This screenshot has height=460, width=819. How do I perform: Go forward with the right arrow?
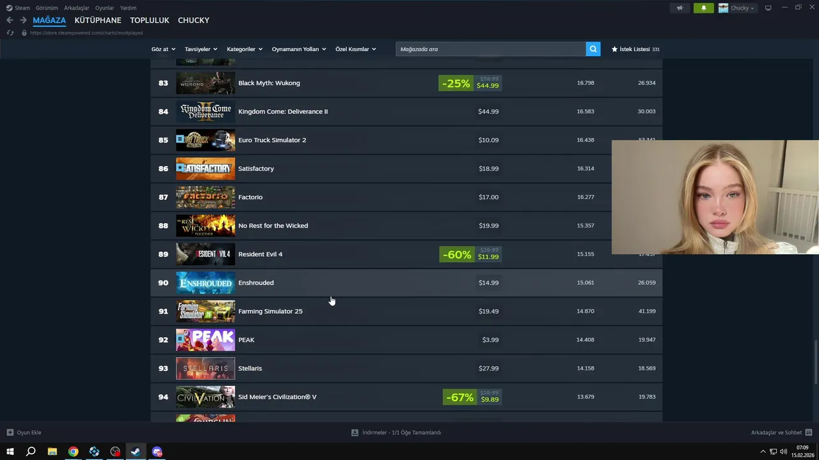(x=23, y=20)
